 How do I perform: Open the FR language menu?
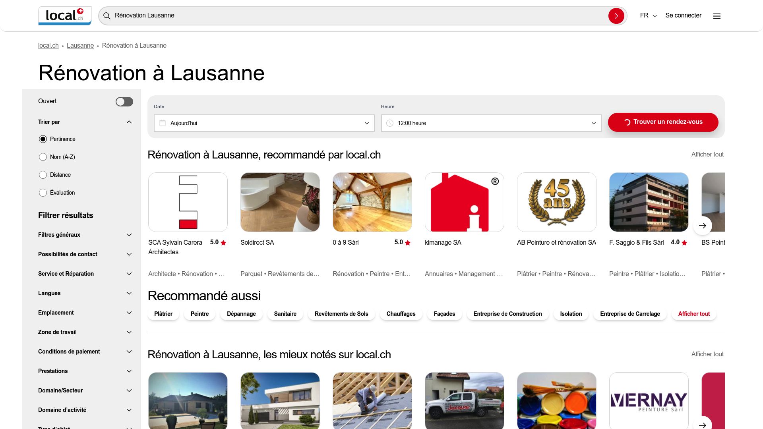coord(647,15)
